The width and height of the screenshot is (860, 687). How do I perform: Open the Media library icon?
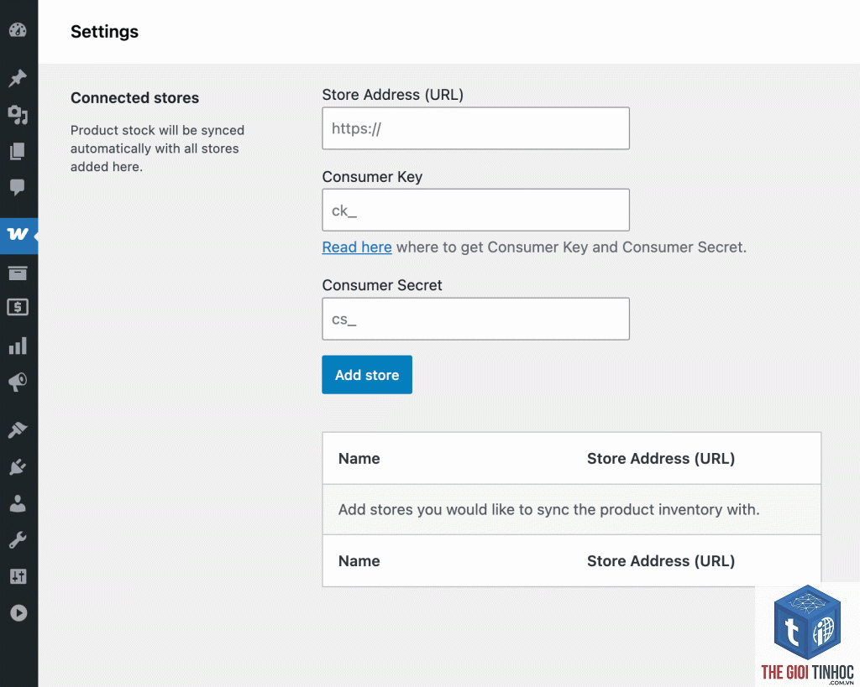(18, 114)
